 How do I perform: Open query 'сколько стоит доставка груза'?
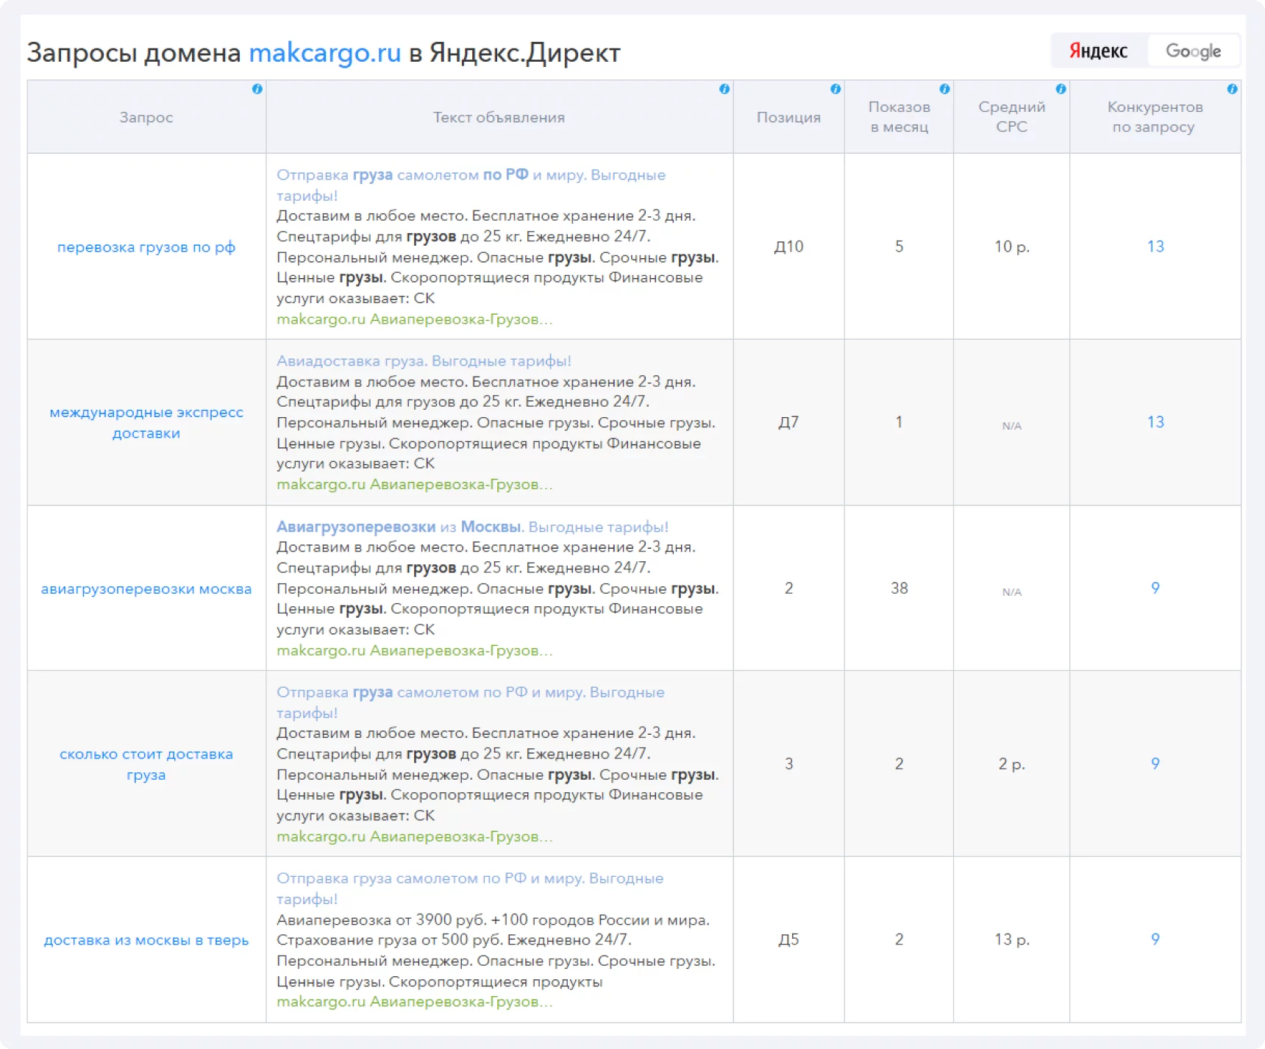[146, 764]
